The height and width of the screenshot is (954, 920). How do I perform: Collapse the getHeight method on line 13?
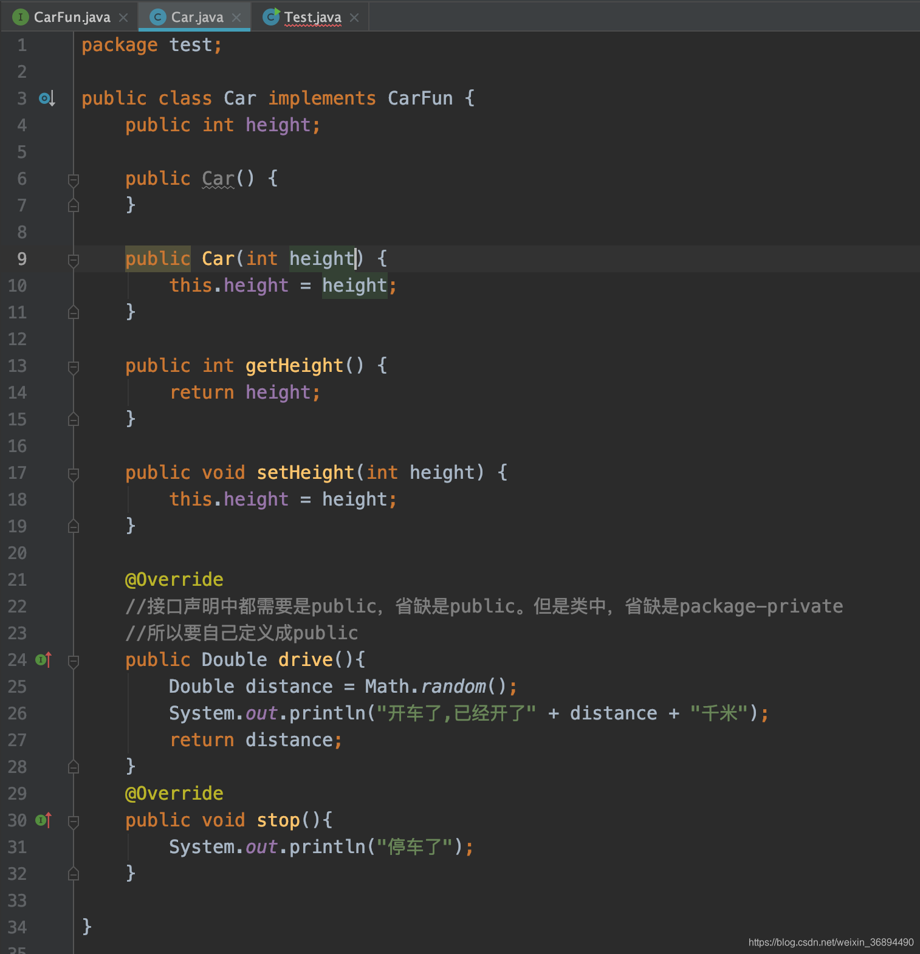click(74, 367)
